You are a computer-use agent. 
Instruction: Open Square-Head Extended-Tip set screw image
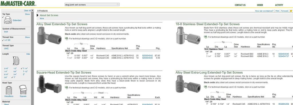coord(49,84)
